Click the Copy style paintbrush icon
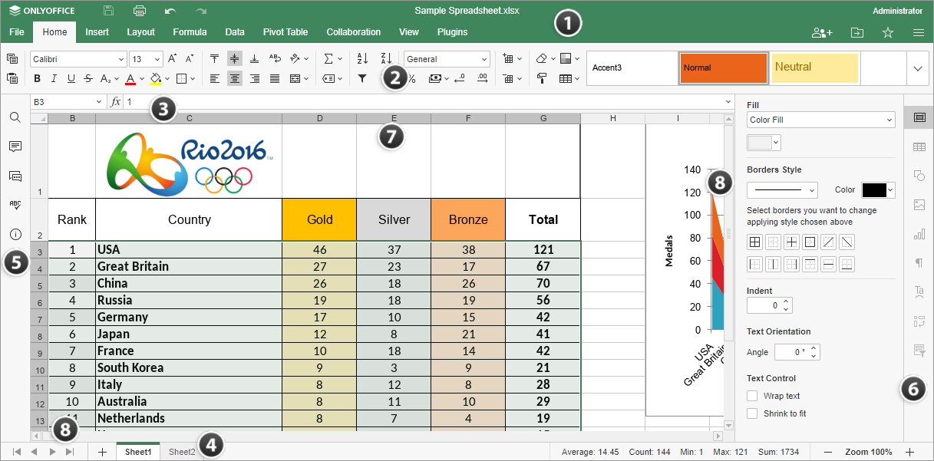The height and width of the screenshot is (461, 934). [542, 78]
